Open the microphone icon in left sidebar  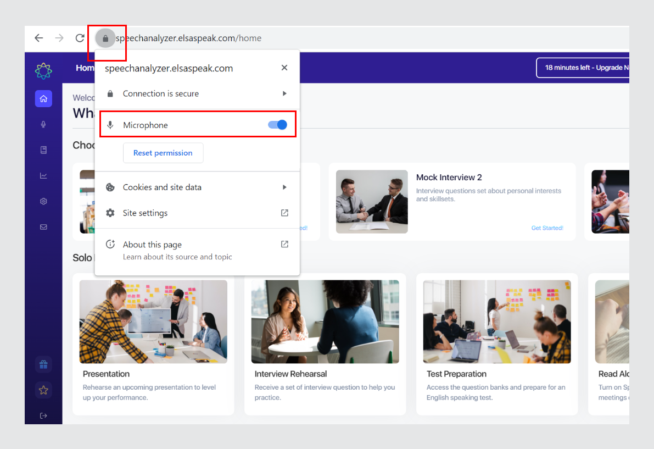[43, 124]
